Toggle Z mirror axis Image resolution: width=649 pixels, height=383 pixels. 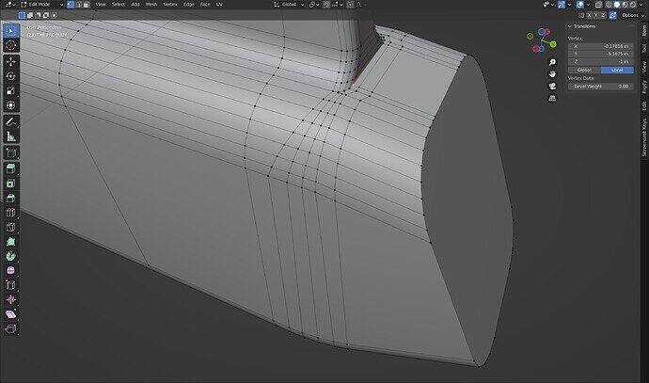pyautogui.click(x=603, y=15)
